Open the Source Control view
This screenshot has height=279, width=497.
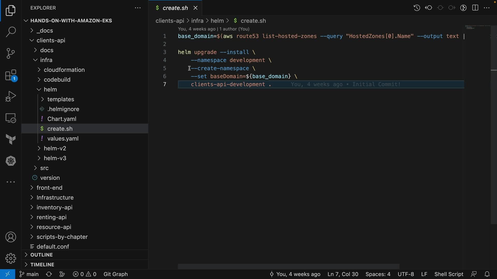[x=11, y=53]
